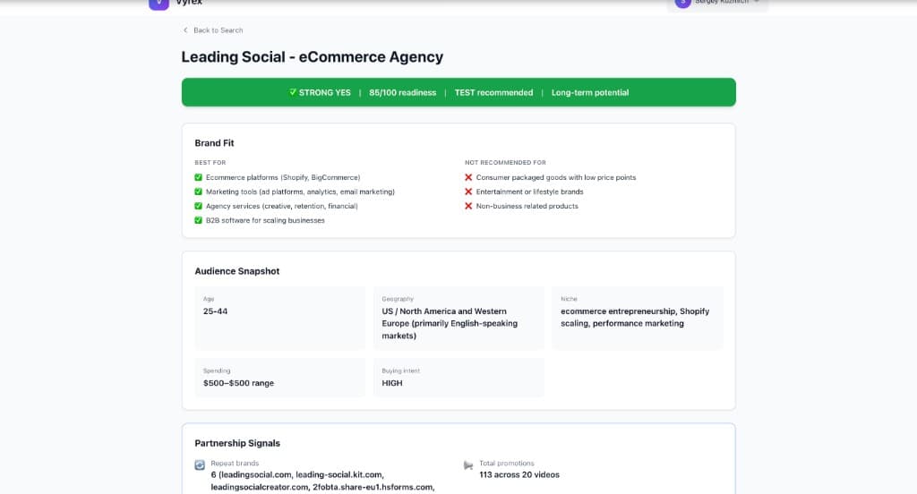Click the Repeat brands icon
The width and height of the screenshot is (917, 494).
click(x=200, y=465)
